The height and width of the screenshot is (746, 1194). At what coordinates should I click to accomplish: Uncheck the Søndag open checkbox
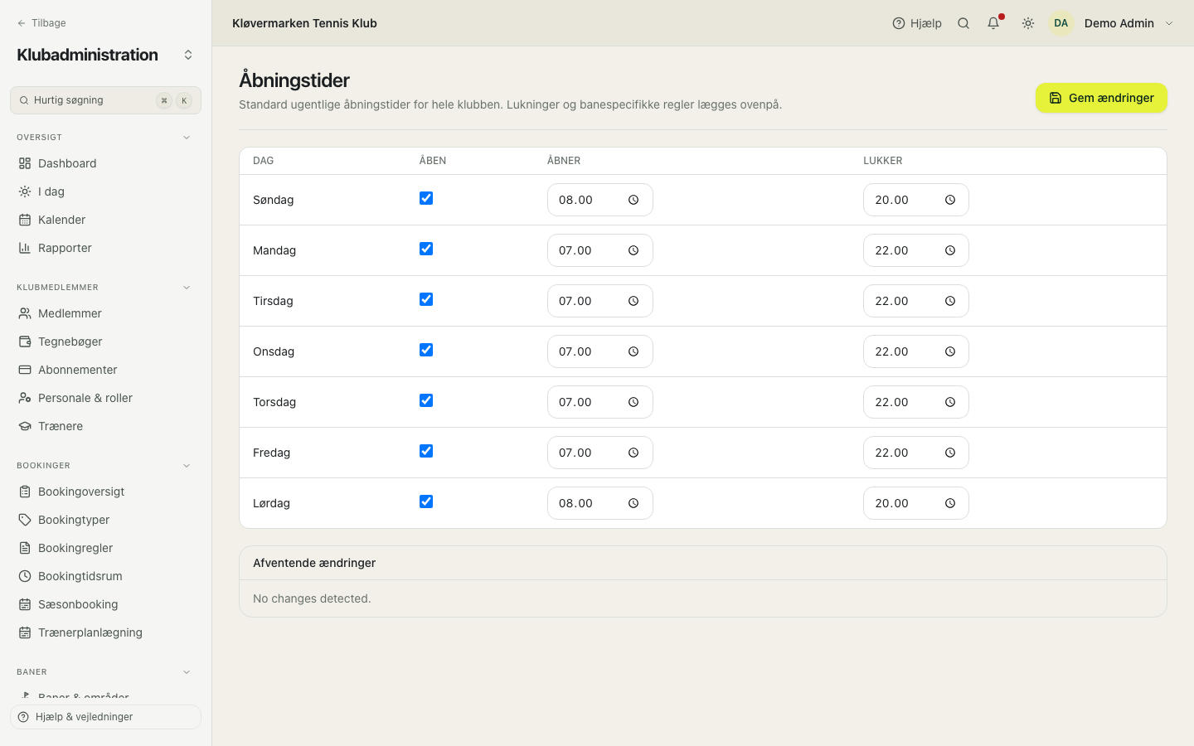coord(426,198)
